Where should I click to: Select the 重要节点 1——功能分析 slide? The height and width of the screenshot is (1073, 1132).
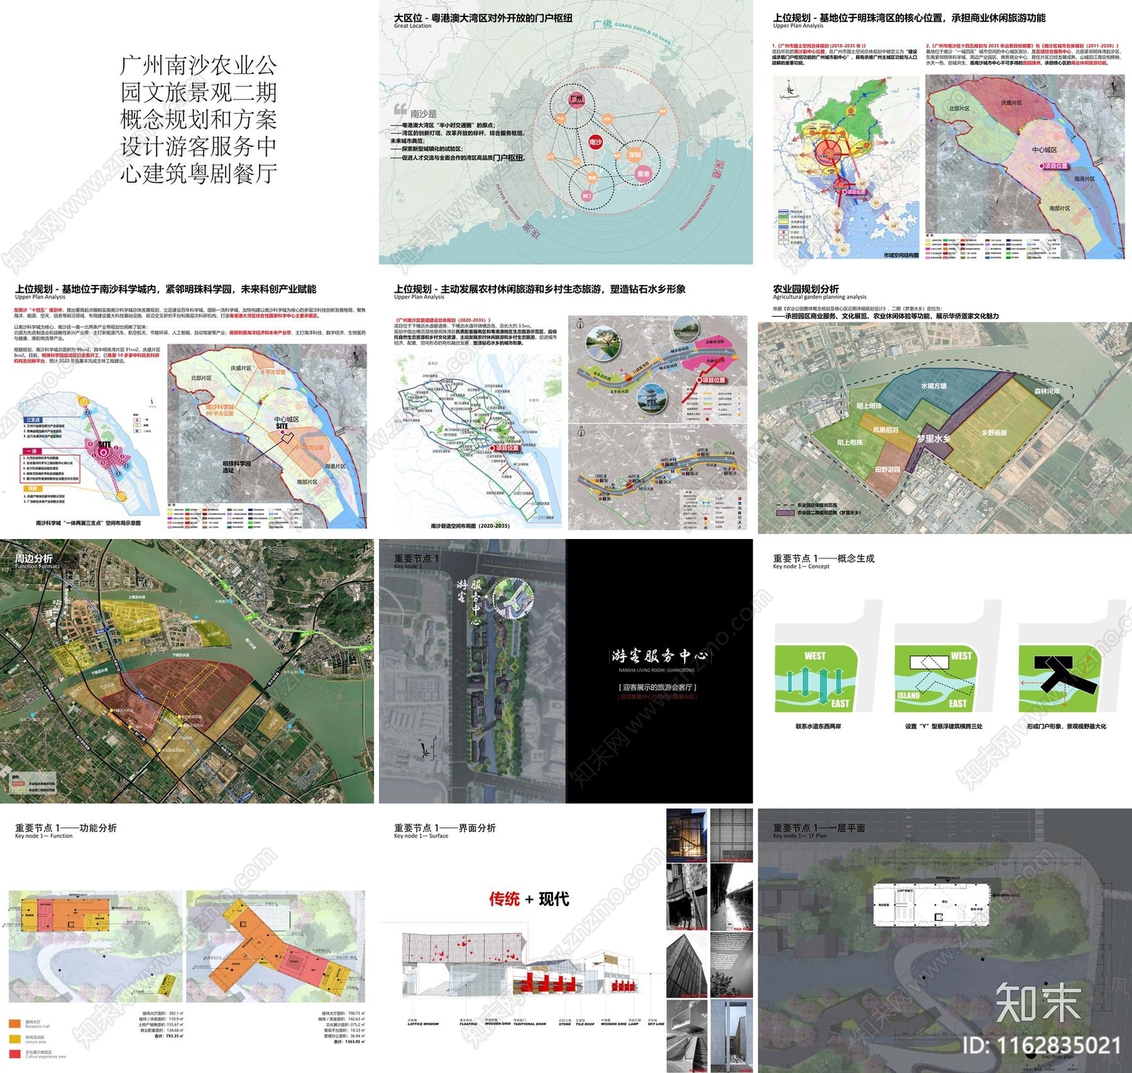tap(187, 941)
